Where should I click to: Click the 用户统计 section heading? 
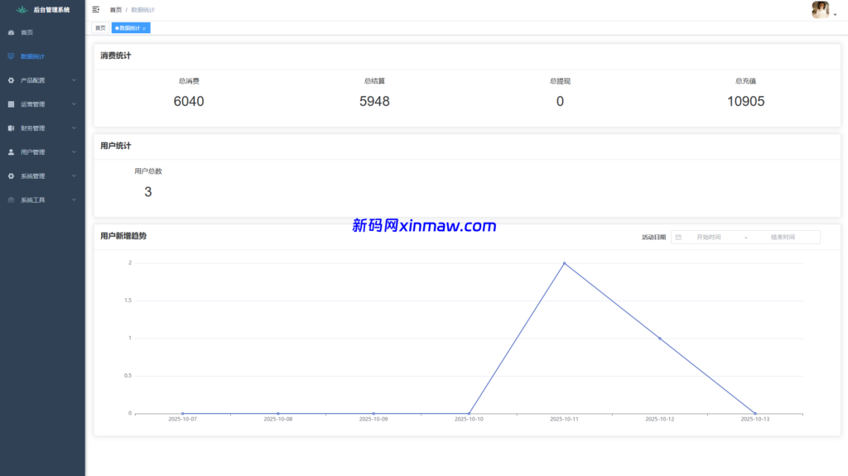point(116,146)
